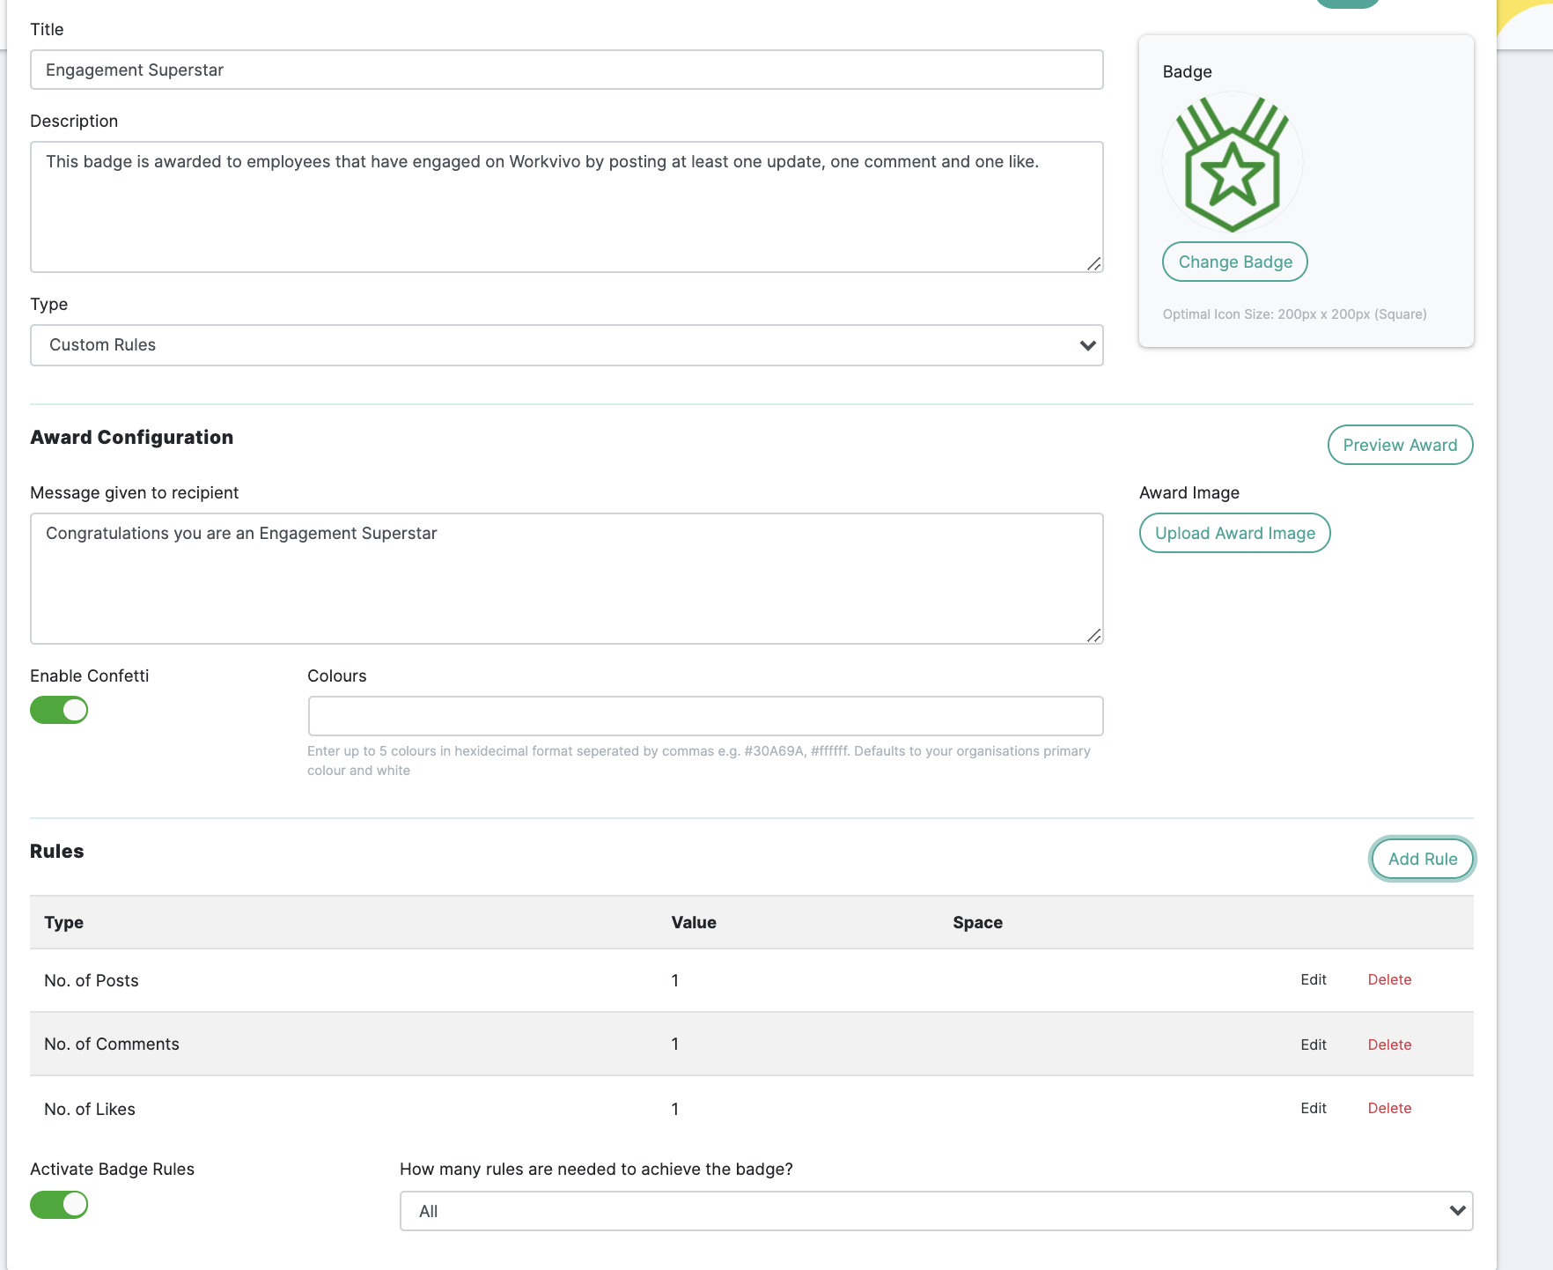1553x1270 pixels.
Task: Click the Change Badge button
Action: [1235, 262]
